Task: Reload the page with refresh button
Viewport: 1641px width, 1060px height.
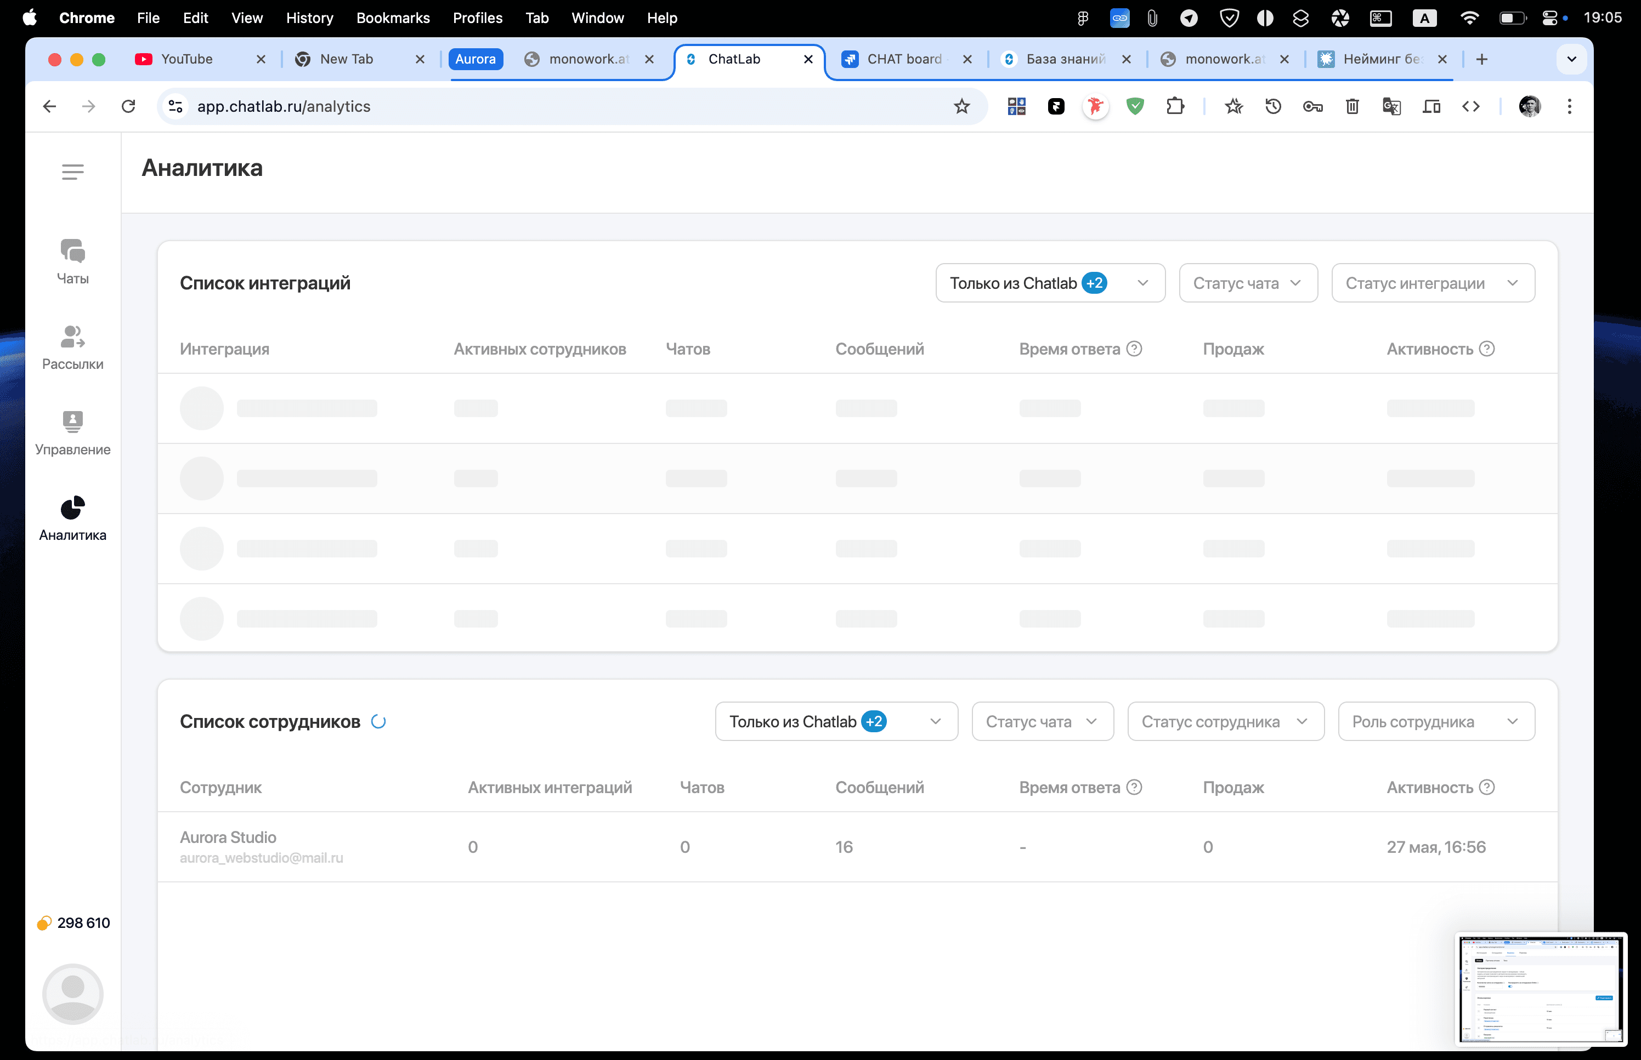Action: [x=128, y=107]
